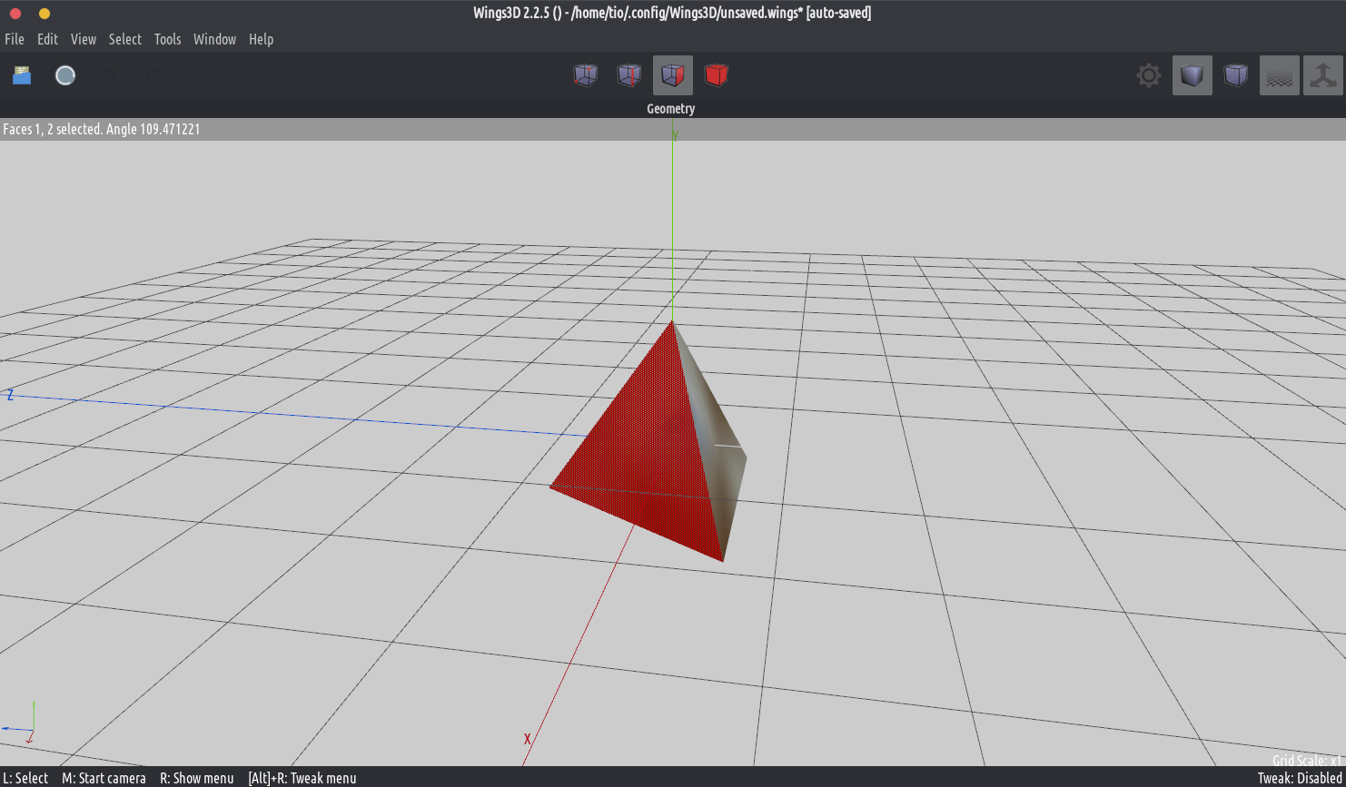
Task: Click the yellow window minimize dot
Action: (x=45, y=14)
